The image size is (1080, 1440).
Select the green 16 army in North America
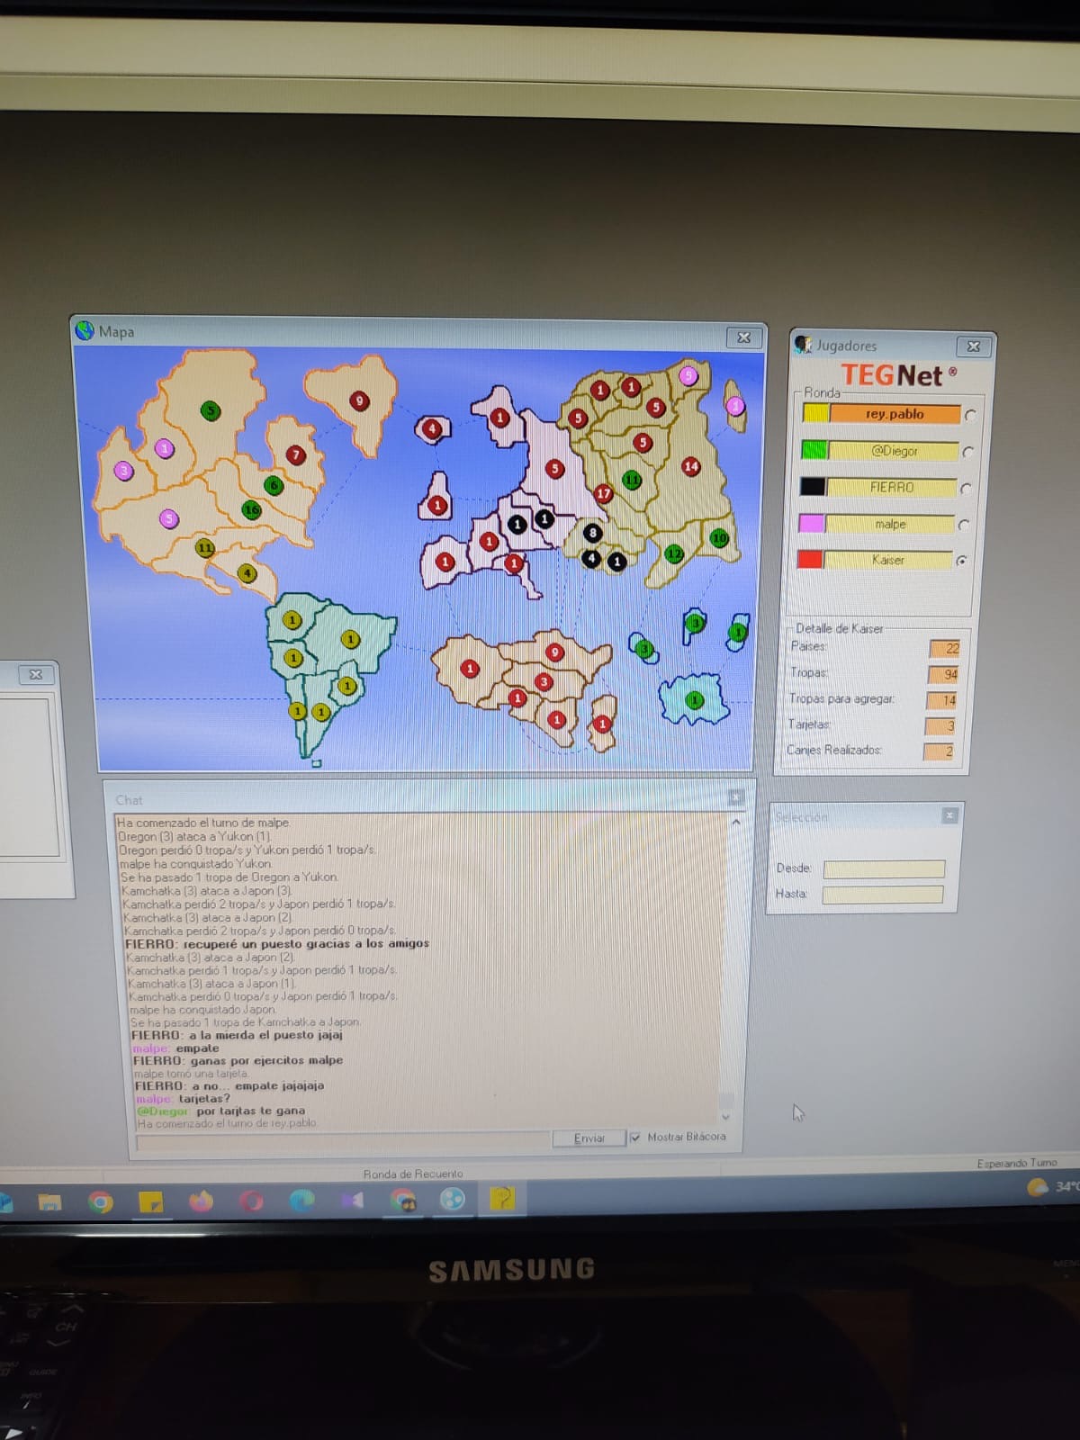coord(252,509)
